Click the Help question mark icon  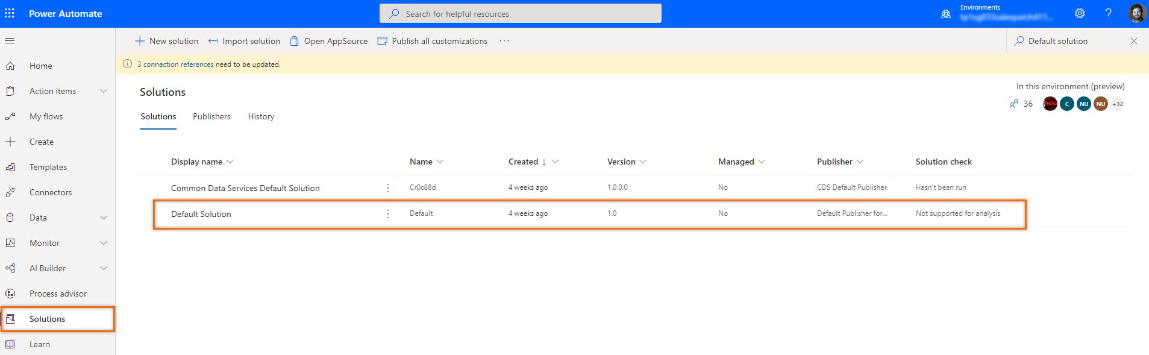pos(1108,13)
